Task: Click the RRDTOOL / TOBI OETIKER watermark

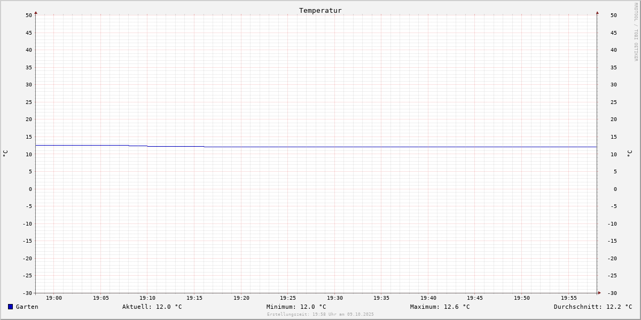Action: coord(636,32)
